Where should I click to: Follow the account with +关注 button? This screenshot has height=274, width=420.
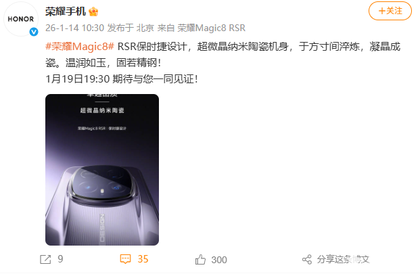pyautogui.click(x=390, y=11)
